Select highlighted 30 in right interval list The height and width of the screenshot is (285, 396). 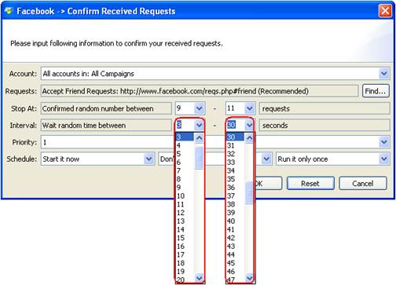pyautogui.click(x=235, y=137)
